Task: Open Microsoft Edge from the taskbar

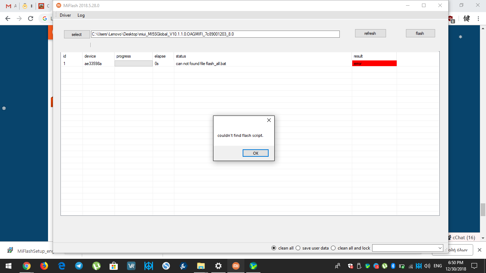Action: (x=61, y=266)
